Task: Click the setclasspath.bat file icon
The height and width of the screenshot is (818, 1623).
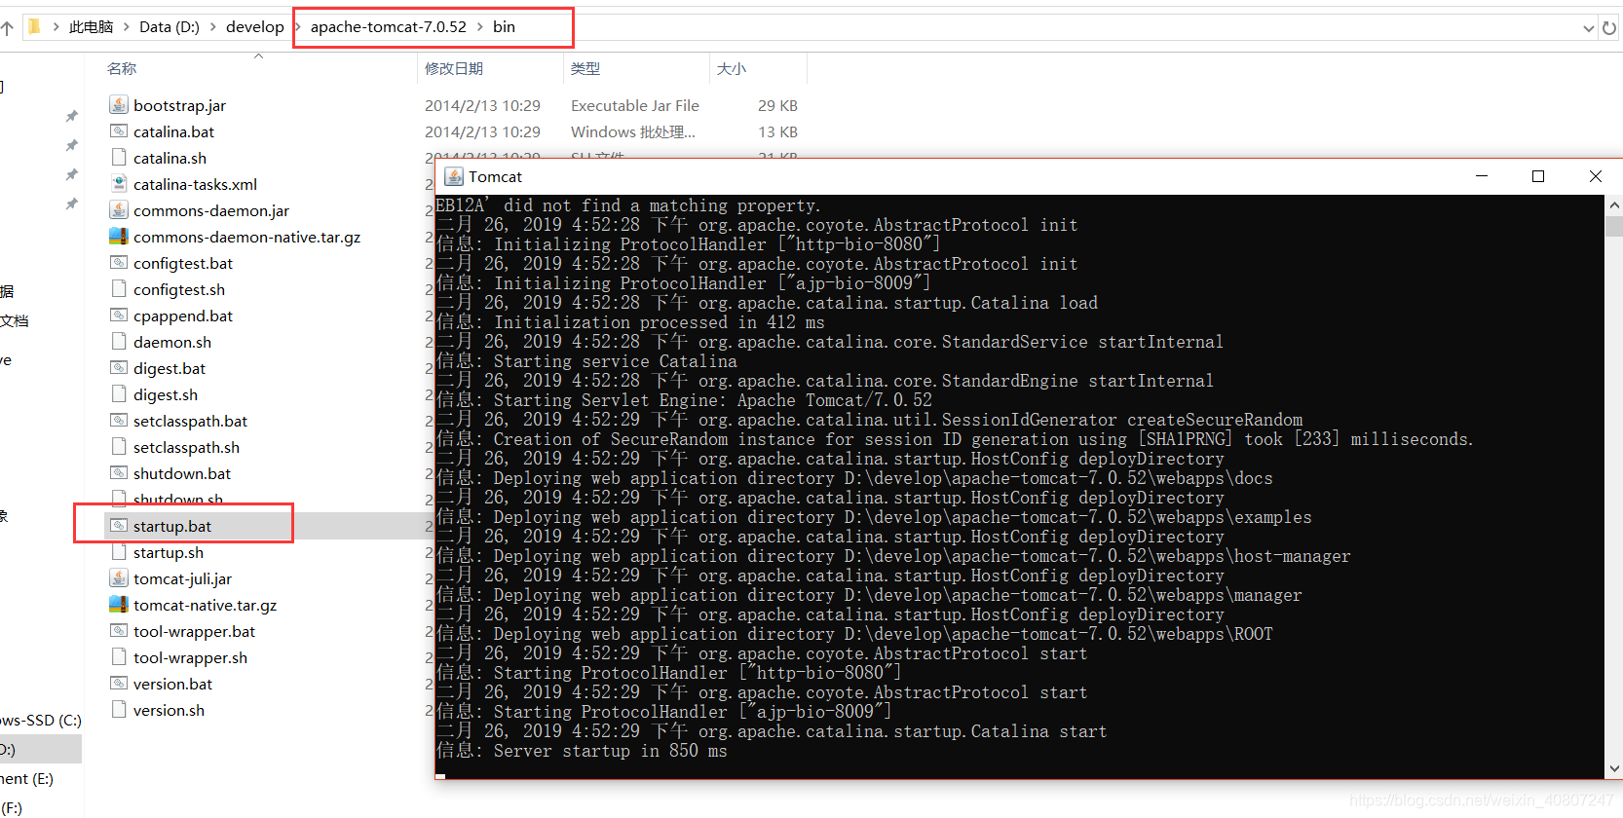Action: point(119,421)
